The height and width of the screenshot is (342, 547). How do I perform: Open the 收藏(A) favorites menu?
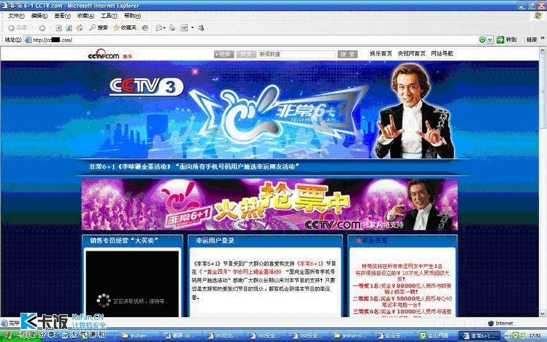click(86, 16)
